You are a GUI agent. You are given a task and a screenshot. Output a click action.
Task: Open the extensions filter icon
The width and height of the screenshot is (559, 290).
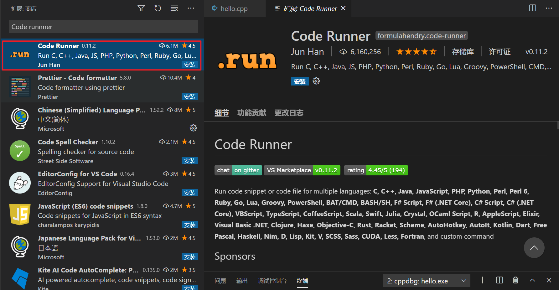coord(141,8)
